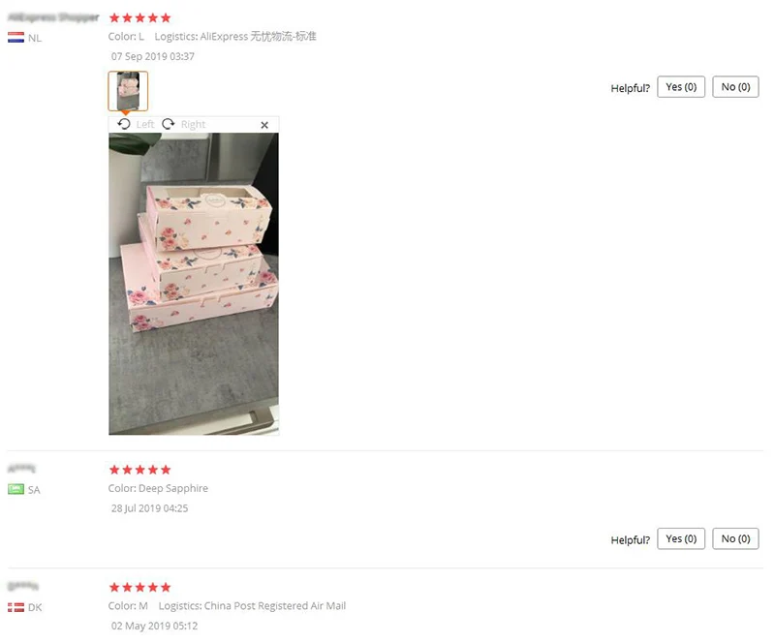Click the 'Left' rotate label

click(145, 125)
